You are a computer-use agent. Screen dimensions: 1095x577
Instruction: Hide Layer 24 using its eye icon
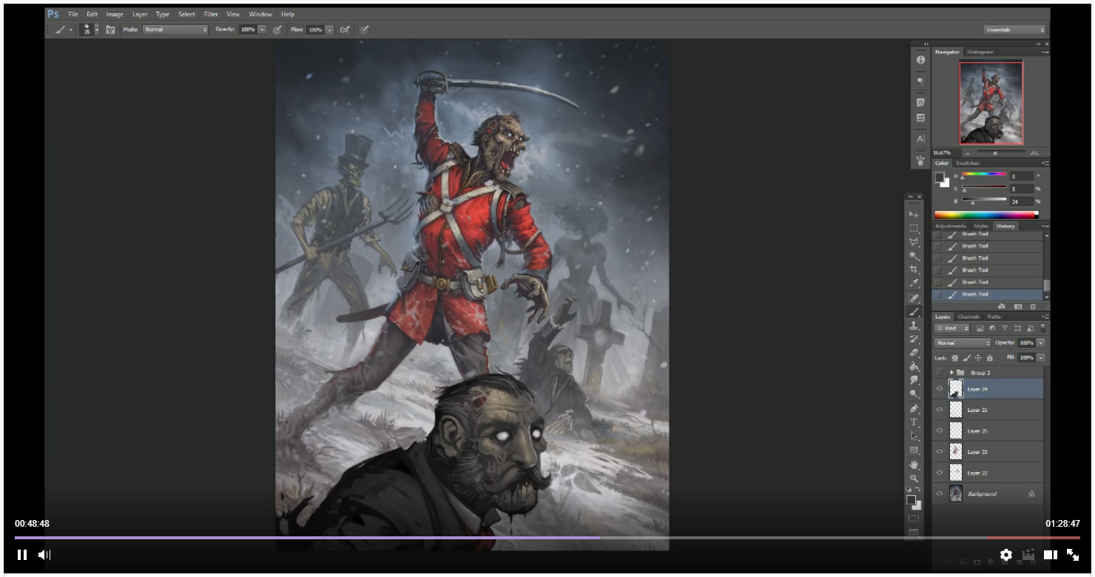[940, 389]
